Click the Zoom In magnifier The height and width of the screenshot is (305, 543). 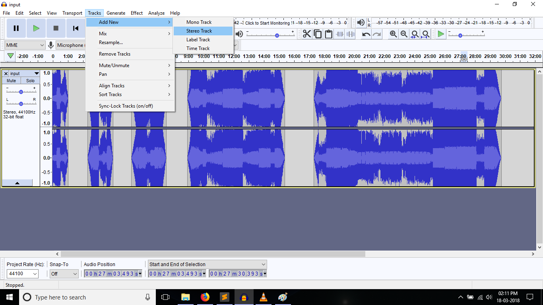point(393,34)
